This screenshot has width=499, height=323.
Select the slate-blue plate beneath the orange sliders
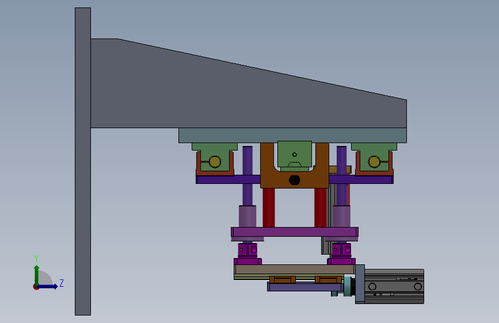(x=305, y=287)
